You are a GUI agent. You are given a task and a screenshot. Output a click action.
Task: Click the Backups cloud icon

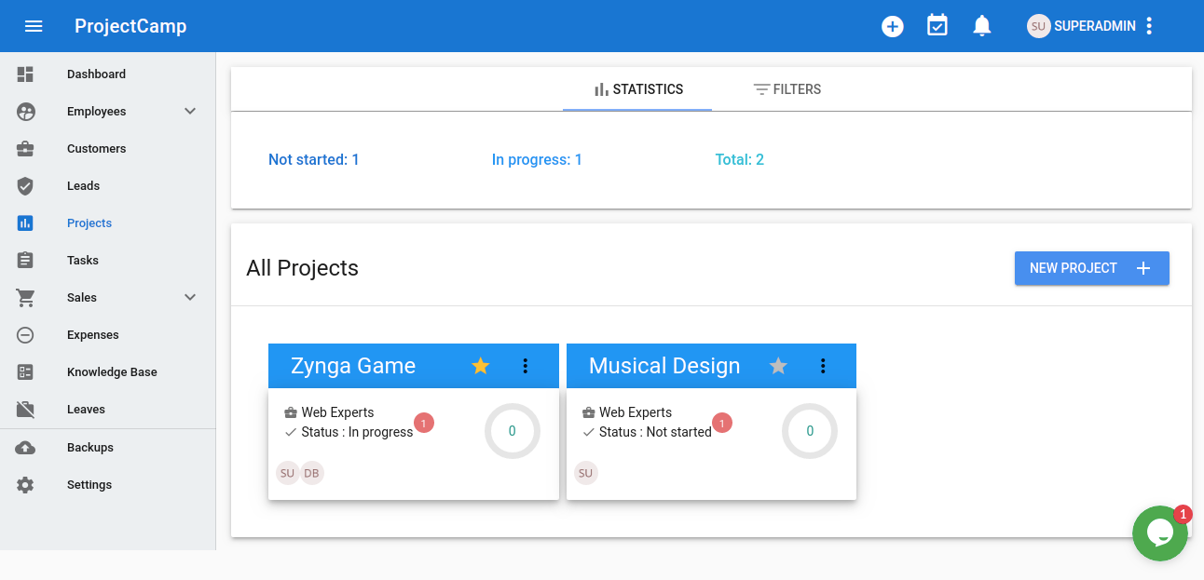25,448
